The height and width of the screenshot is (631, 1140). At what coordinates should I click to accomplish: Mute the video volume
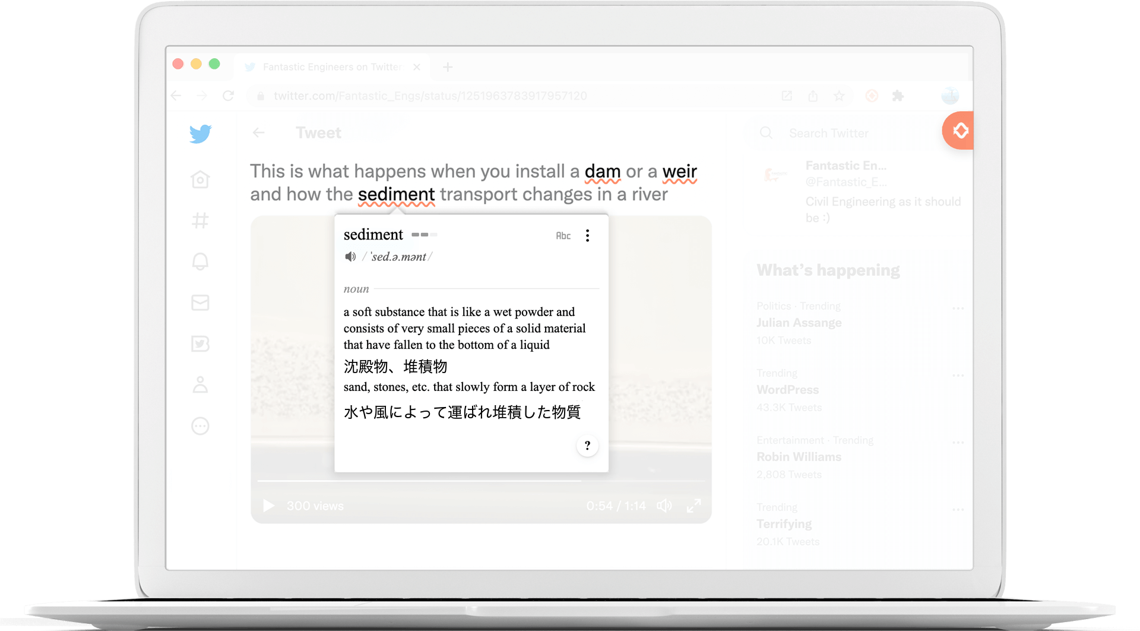click(x=664, y=506)
